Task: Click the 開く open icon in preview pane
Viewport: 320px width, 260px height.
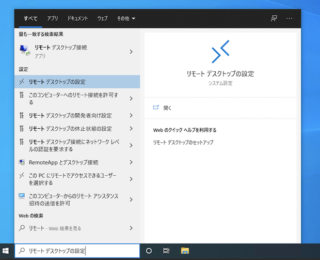Action: click(x=156, y=108)
